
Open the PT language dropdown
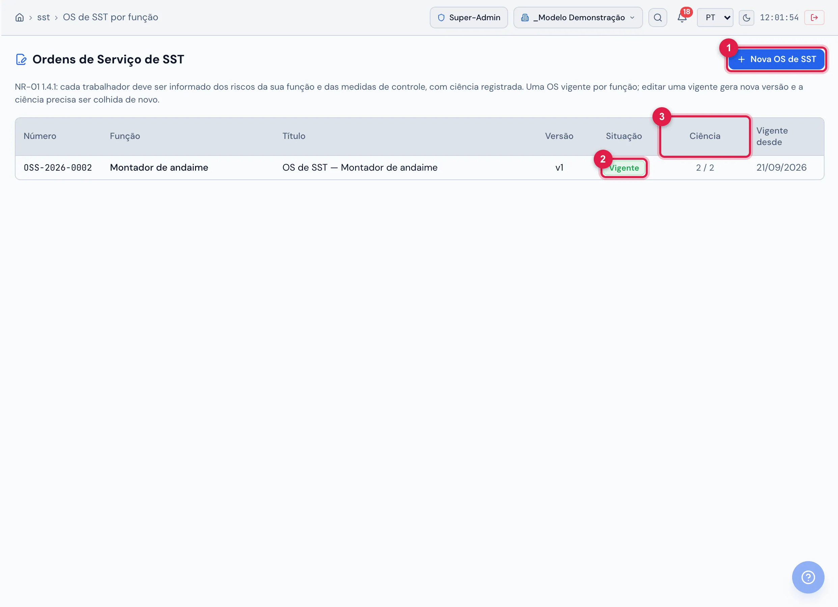pyautogui.click(x=715, y=17)
